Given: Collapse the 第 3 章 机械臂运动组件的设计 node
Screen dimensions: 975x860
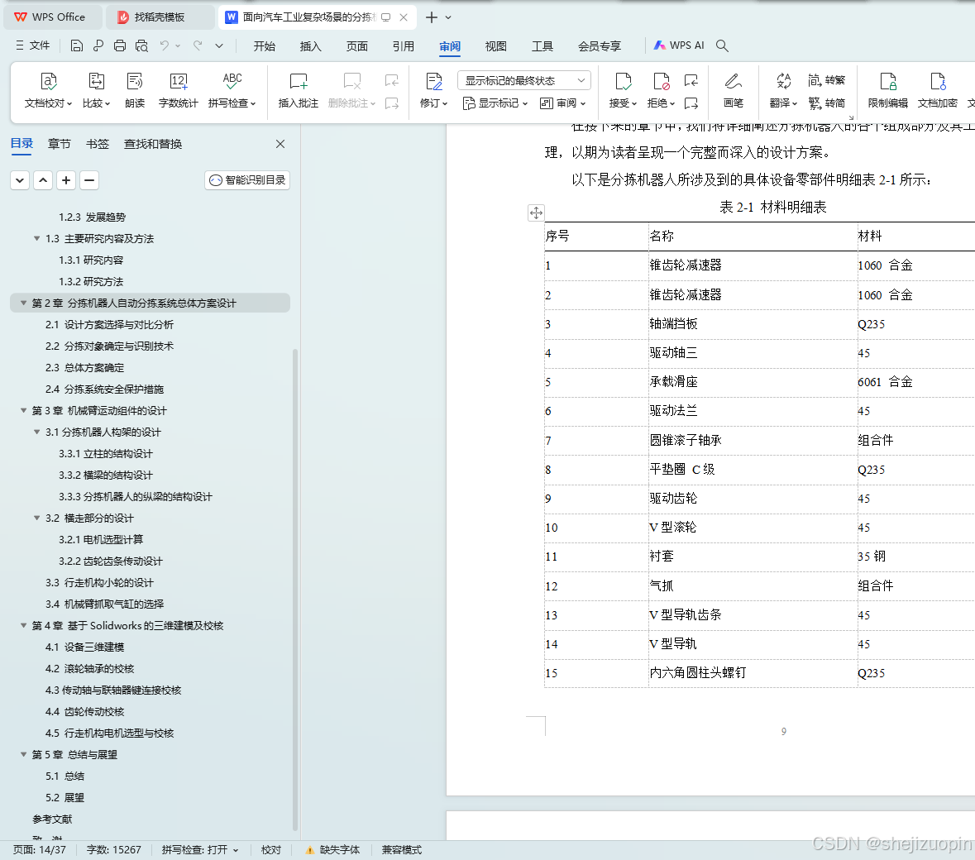Looking at the screenshot, I should click(23, 411).
